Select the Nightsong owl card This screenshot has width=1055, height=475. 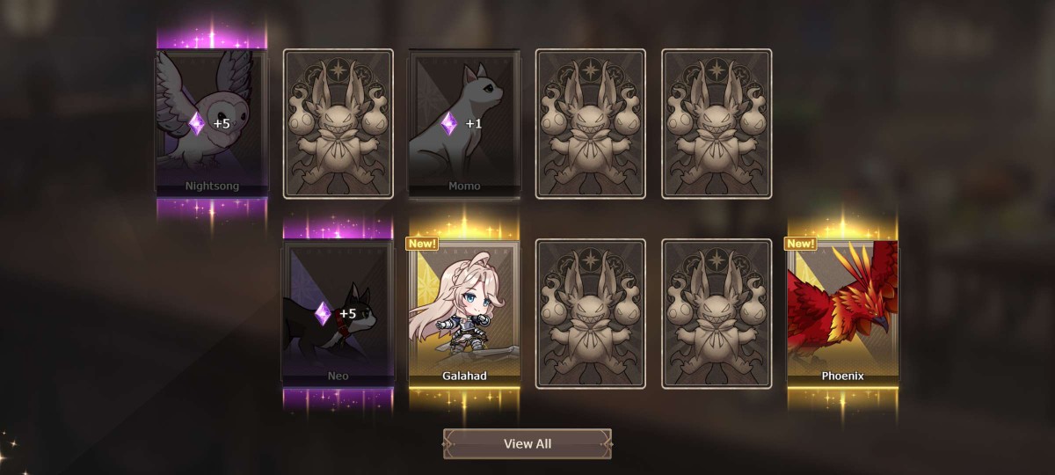coord(211,122)
